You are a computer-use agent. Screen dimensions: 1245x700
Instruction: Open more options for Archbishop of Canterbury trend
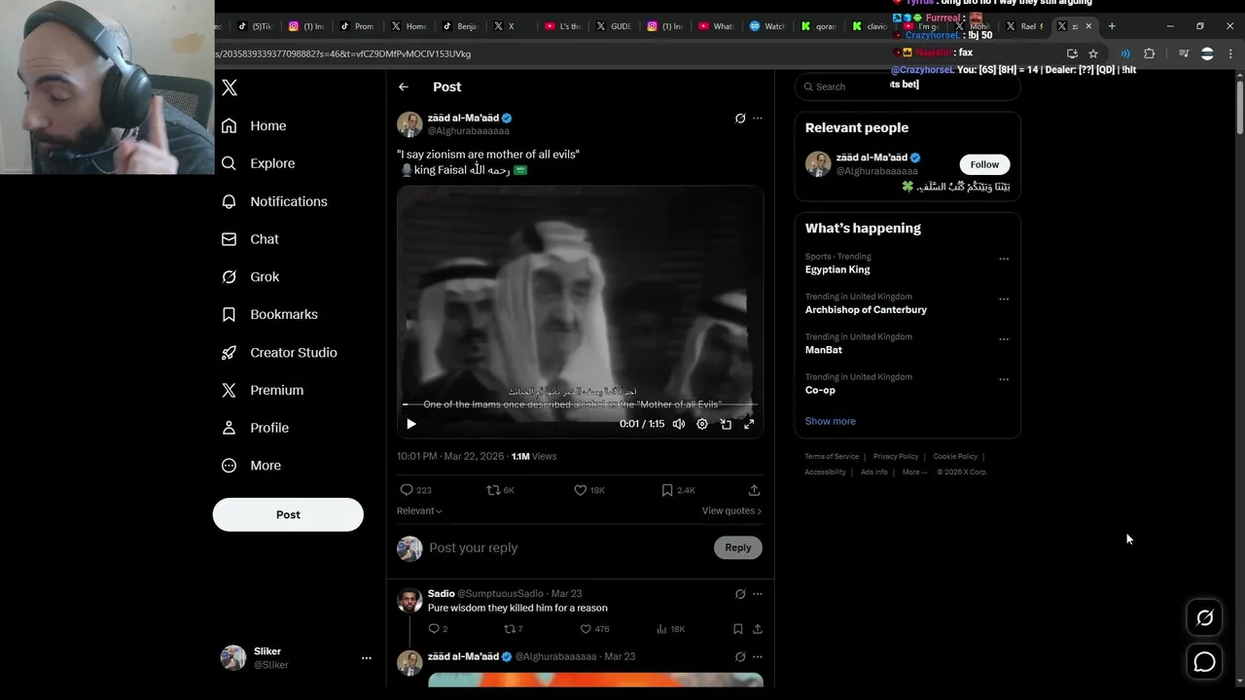[x=1004, y=298]
